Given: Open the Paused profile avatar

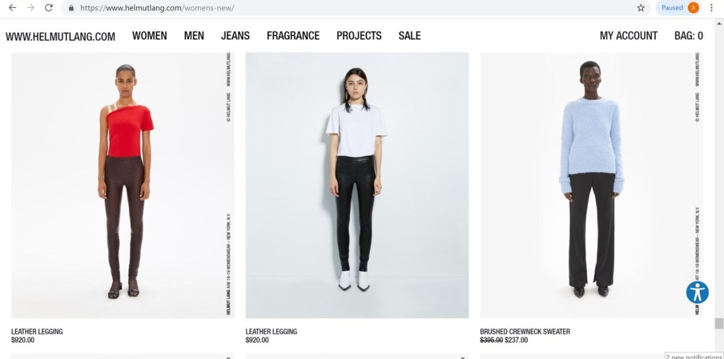Looking at the screenshot, I should tap(678, 8).
